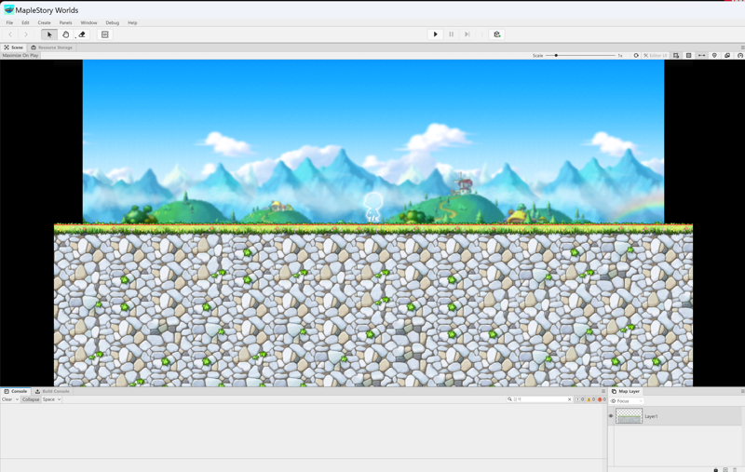The height and width of the screenshot is (472, 745).
Task: Toggle the Editor UI button
Action: 656,56
